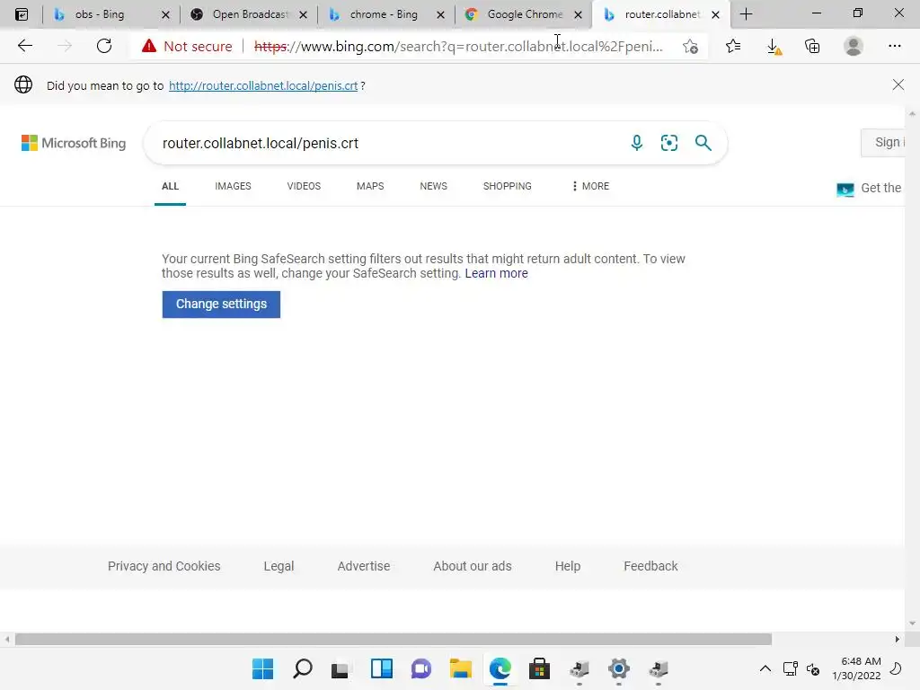Click the Change settings button
Screen dimensions: 920x690
point(221,304)
